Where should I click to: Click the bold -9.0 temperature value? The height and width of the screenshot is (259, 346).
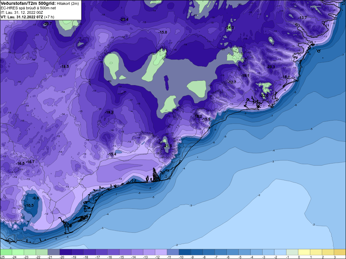coord(36,198)
